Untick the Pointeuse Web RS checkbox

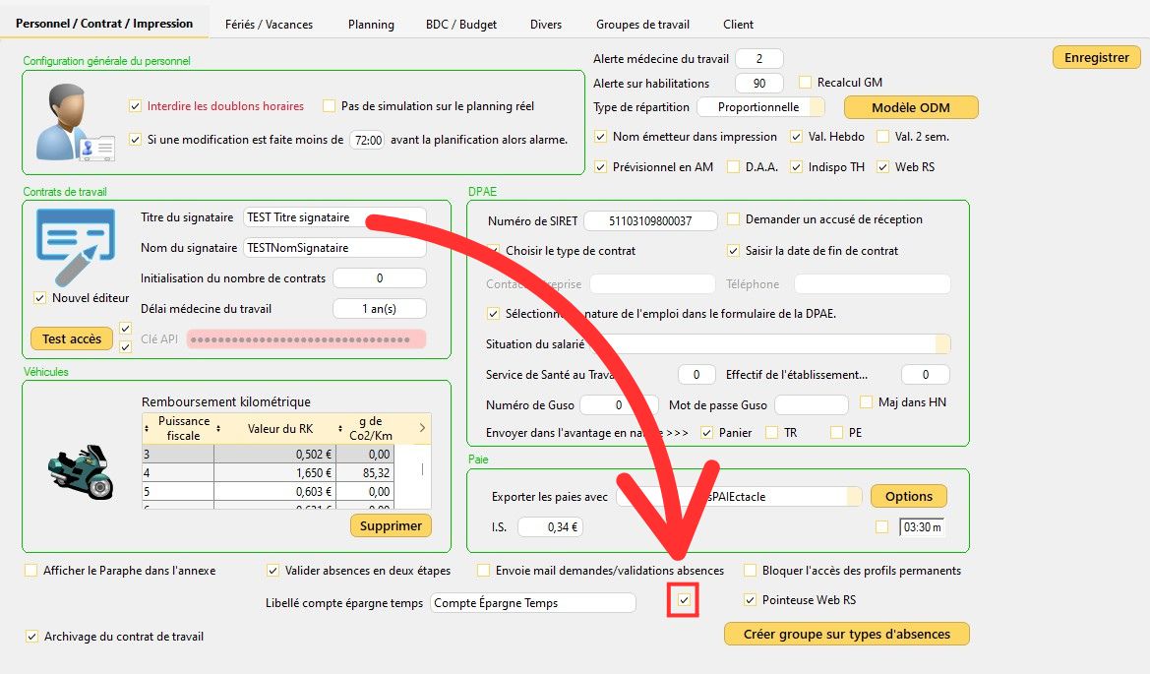click(x=751, y=600)
